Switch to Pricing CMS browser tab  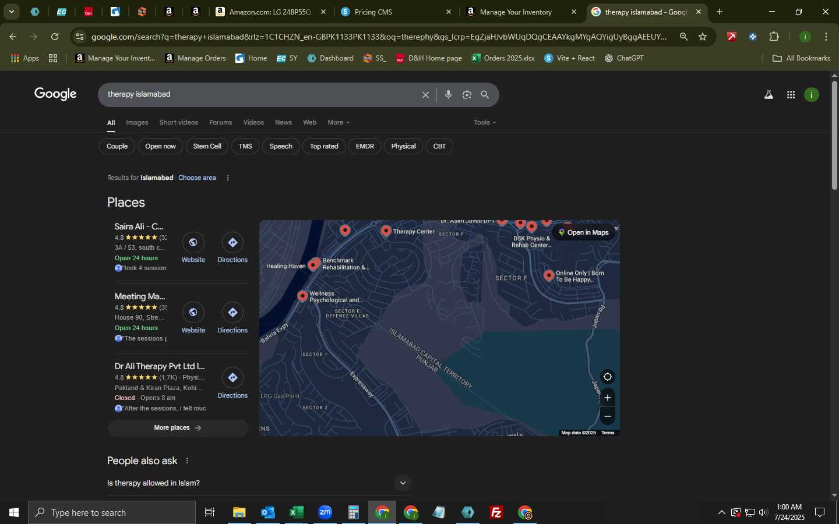click(x=396, y=12)
